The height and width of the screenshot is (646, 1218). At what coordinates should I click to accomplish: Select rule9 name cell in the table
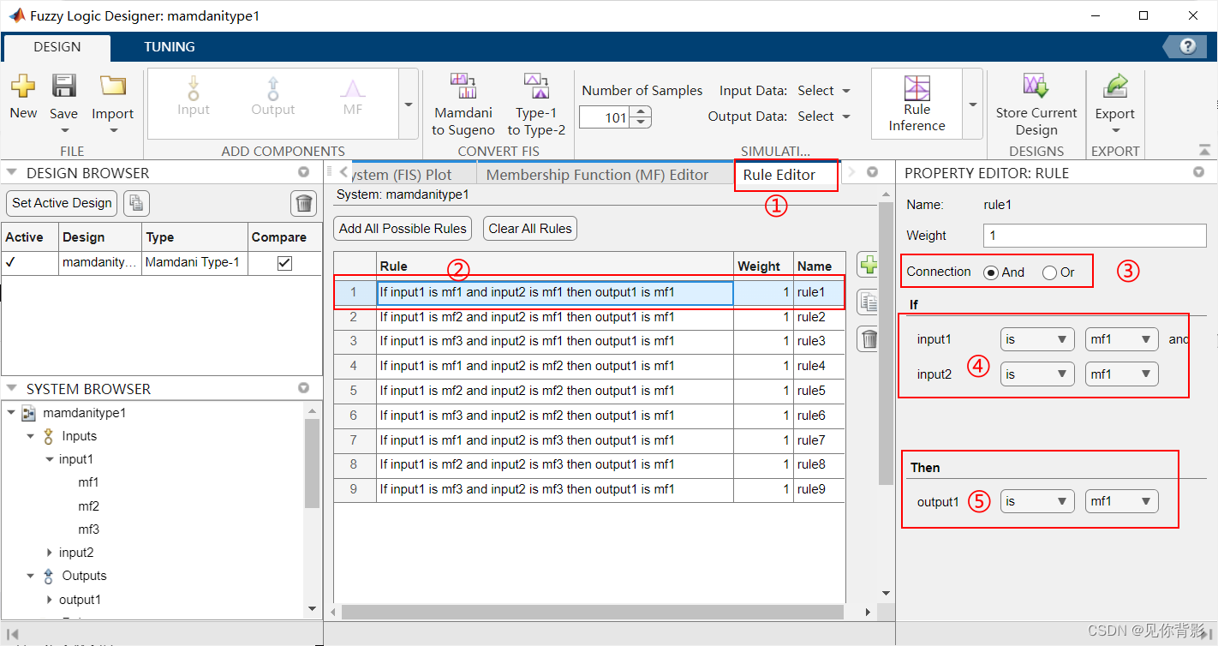(x=819, y=489)
